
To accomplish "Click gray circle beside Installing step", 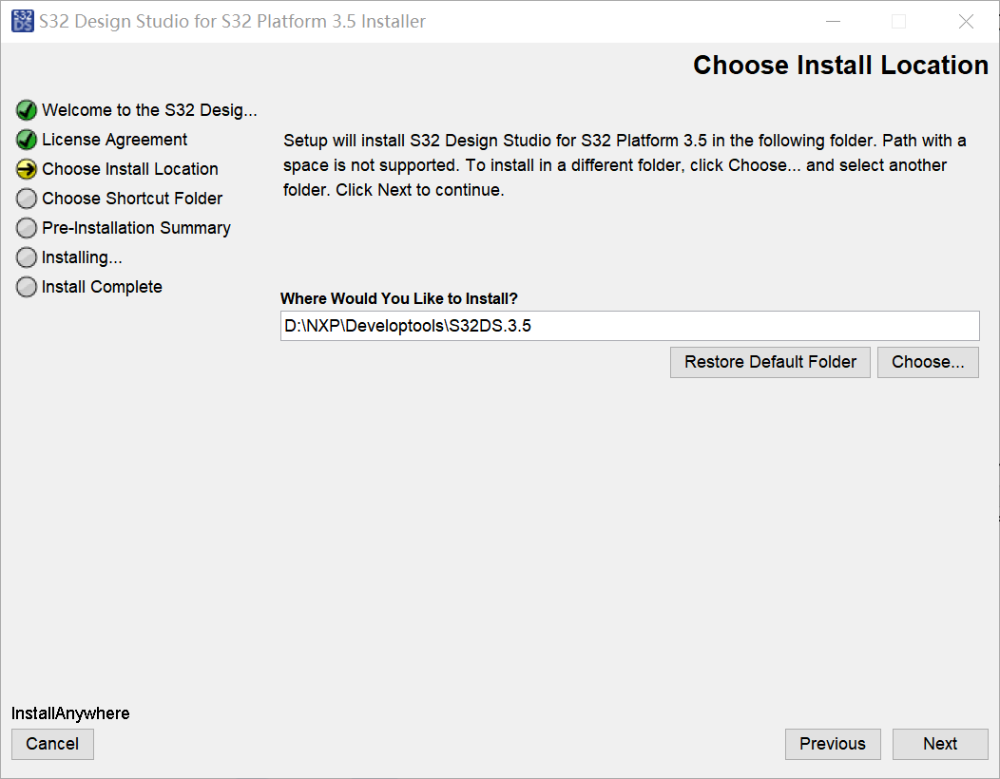I will (27, 257).
